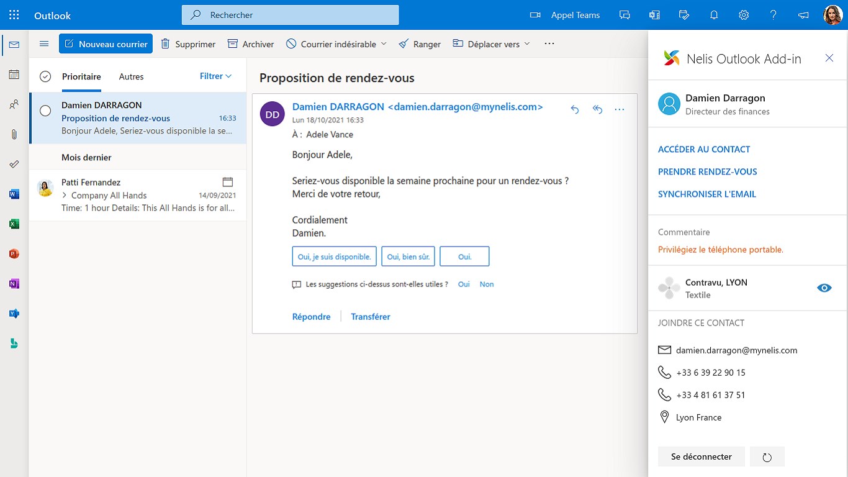
Task: Open more toolbar options ellipsis
Action: tap(549, 43)
